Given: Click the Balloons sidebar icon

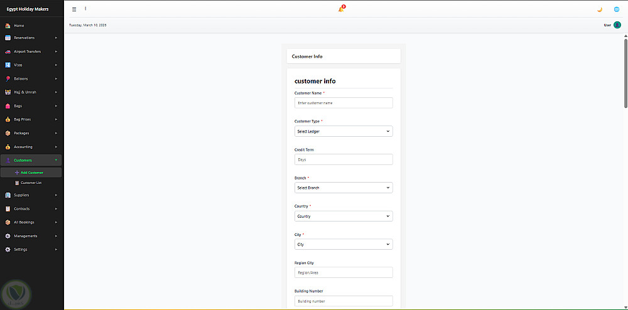Looking at the screenshot, I should pos(8,78).
